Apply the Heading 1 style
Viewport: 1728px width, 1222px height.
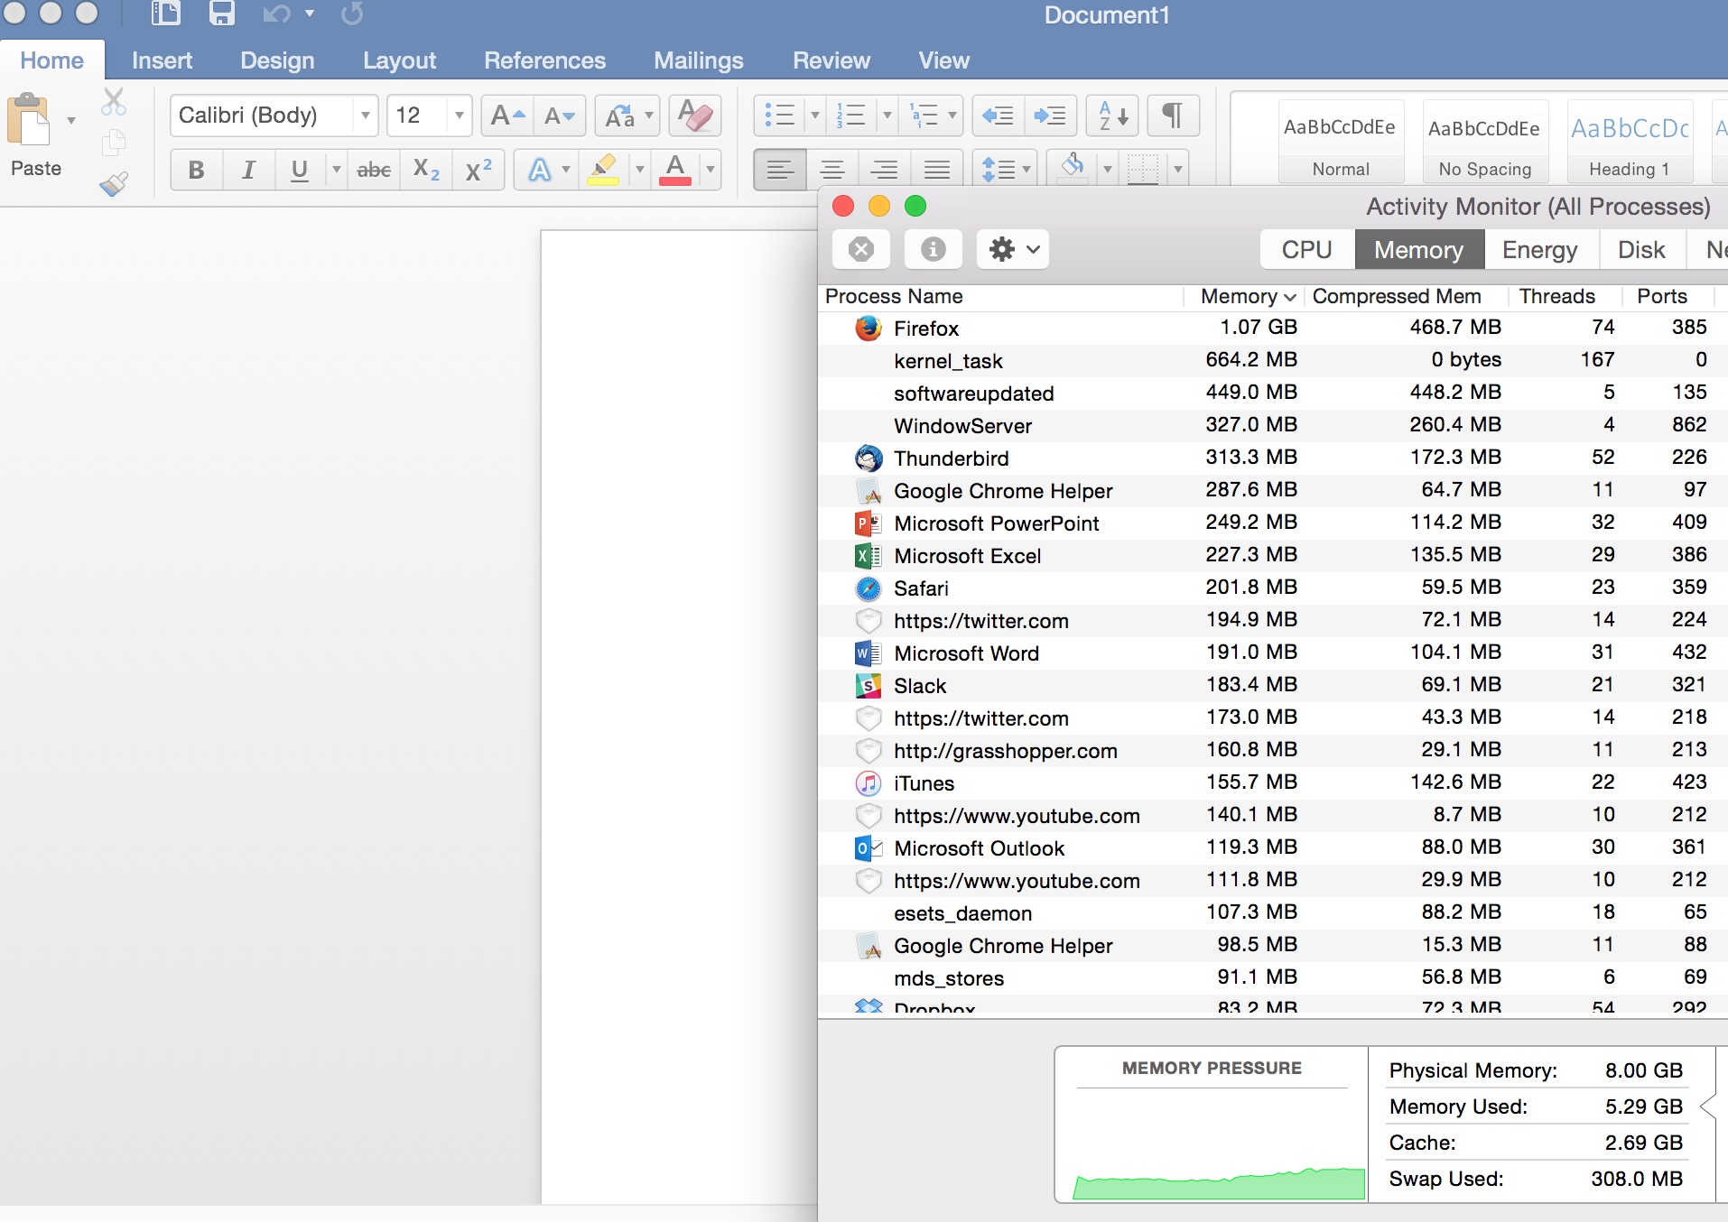click(x=1630, y=142)
